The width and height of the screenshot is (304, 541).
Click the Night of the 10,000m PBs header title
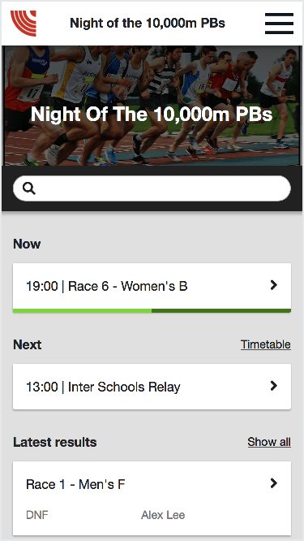click(x=148, y=24)
